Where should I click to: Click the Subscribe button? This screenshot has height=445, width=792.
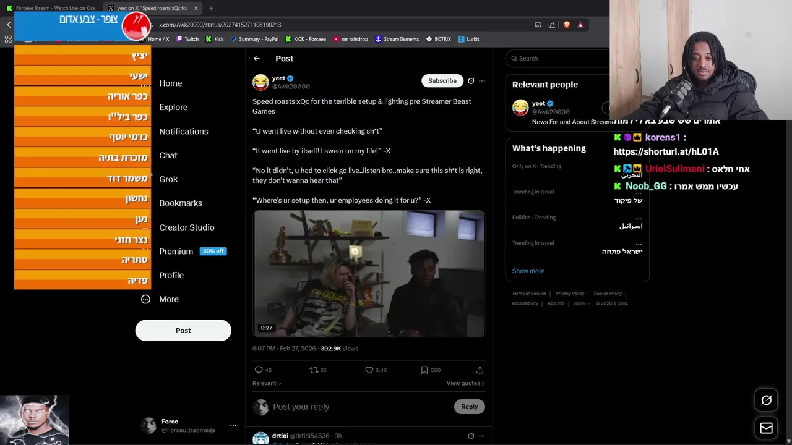click(442, 80)
